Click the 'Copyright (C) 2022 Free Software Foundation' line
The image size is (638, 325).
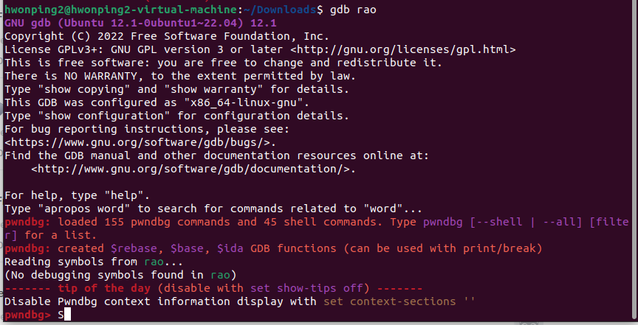coord(166,36)
